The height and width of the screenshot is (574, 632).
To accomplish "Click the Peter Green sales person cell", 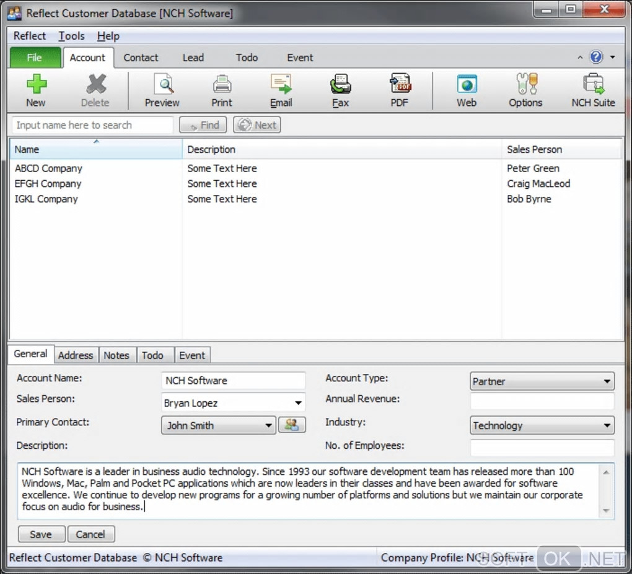I will pos(533,168).
